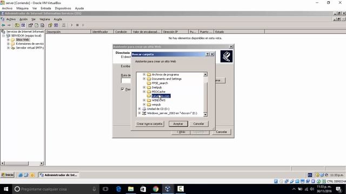The height and width of the screenshot is (194, 346).
Task: Toggle the show/hide console tree icon
Action: tap(23, 25)
